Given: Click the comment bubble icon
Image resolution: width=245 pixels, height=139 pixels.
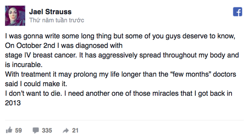Looking at the screenshot, I should tap(36, 131).
